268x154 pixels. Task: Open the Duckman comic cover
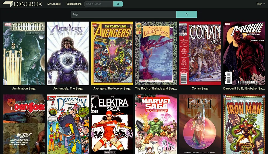click(x=68, y=124)
